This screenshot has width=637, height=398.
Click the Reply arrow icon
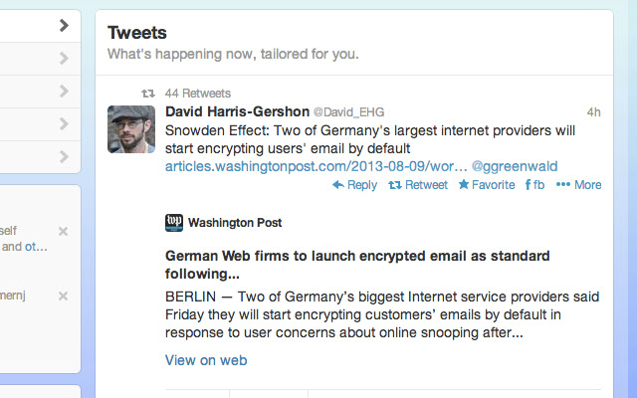point(338,185)
